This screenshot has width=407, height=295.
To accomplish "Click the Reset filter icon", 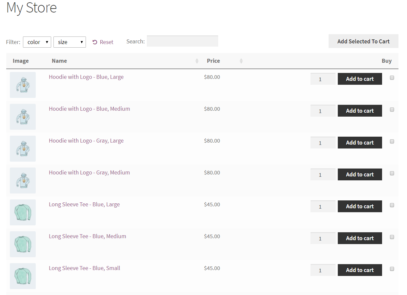I will point(95,42).
